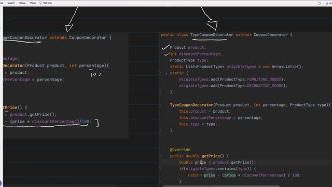The height and width of the screenshot is (187, 332).
Task: Click the 'this.discountPercentage = percentage;' line
Action: point(220,118)
